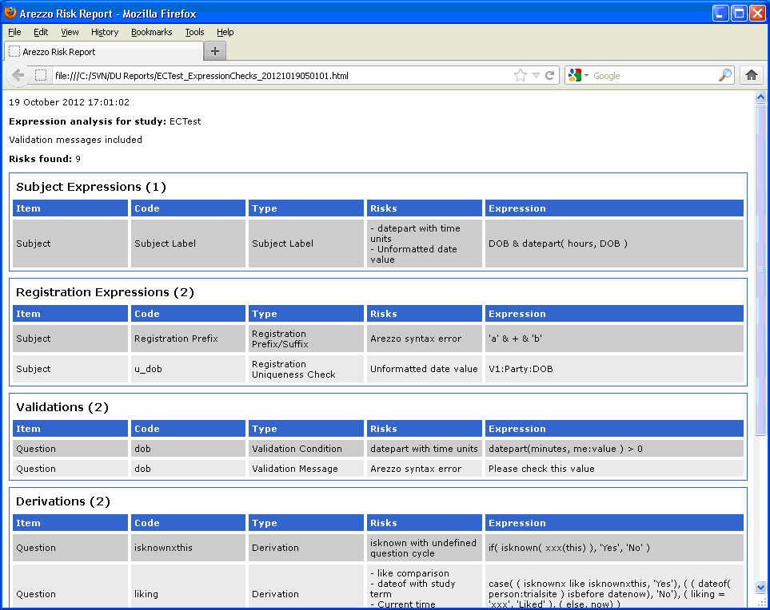Click 'datepart with time units' in Validations table
Viewport: 770px width, 610px height.
point(424,449)
